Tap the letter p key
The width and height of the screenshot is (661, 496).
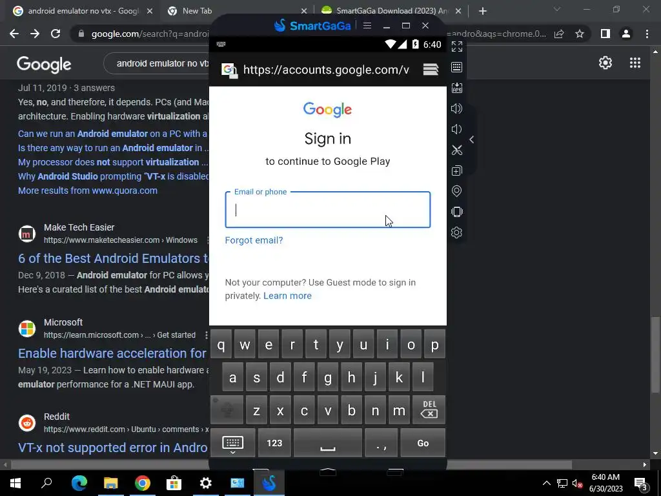click(434, 345)
